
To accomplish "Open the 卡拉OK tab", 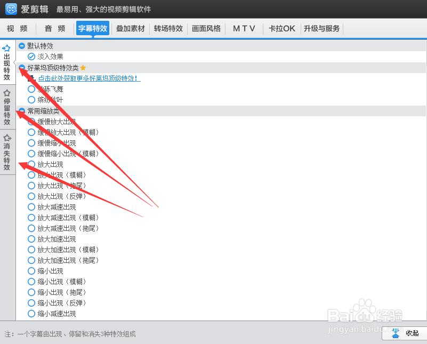I will pos(281,28).
